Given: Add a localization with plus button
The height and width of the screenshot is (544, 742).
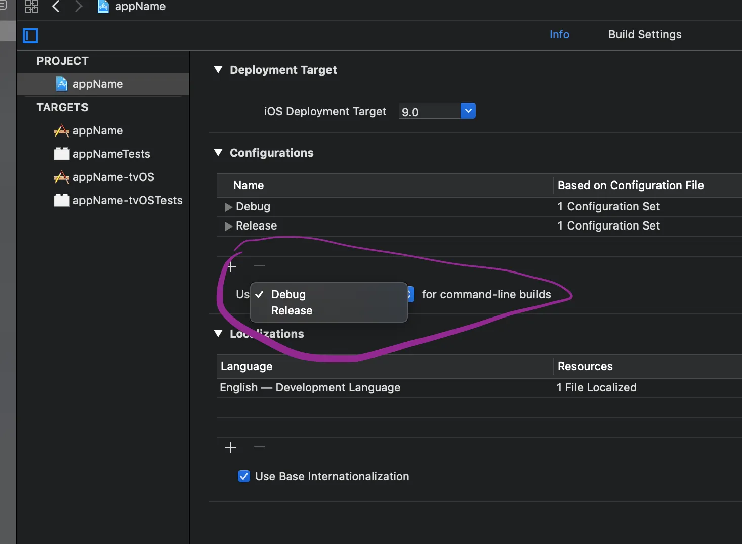Looking at the screenshot, I should pos(230,447).
